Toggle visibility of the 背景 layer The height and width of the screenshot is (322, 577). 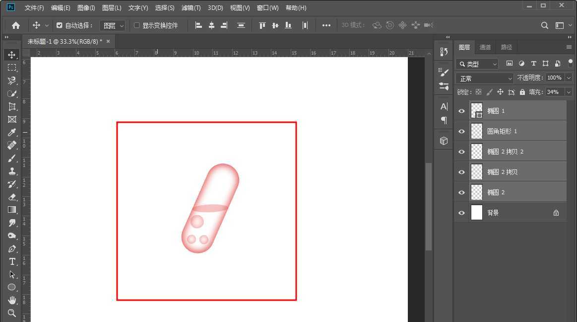click(462, 213)
